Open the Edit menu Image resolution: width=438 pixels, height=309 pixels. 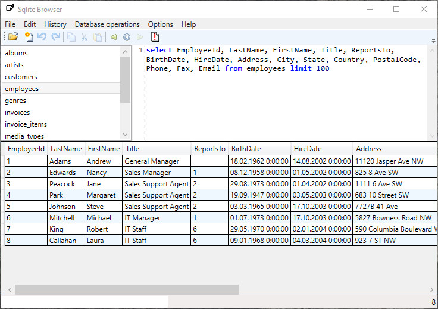click(x=30, y=24)
